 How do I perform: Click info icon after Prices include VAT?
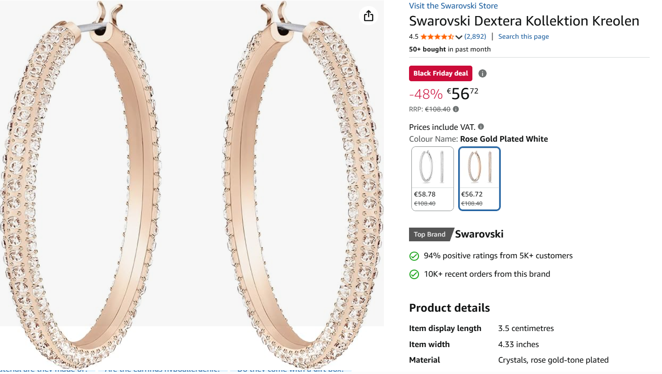(481, 127)
